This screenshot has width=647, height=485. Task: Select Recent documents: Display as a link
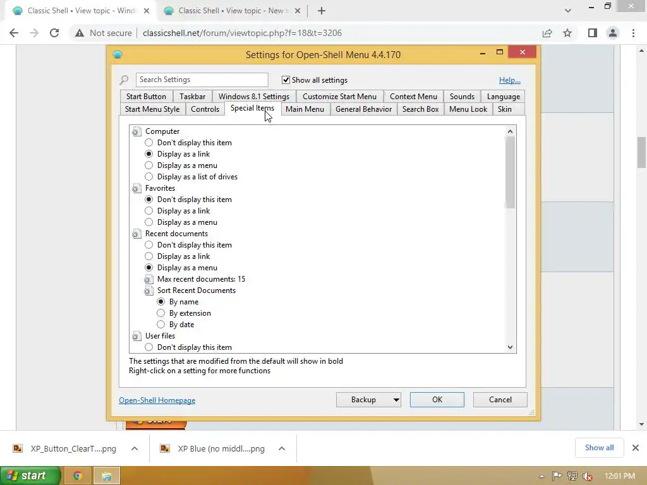point(148,256)
